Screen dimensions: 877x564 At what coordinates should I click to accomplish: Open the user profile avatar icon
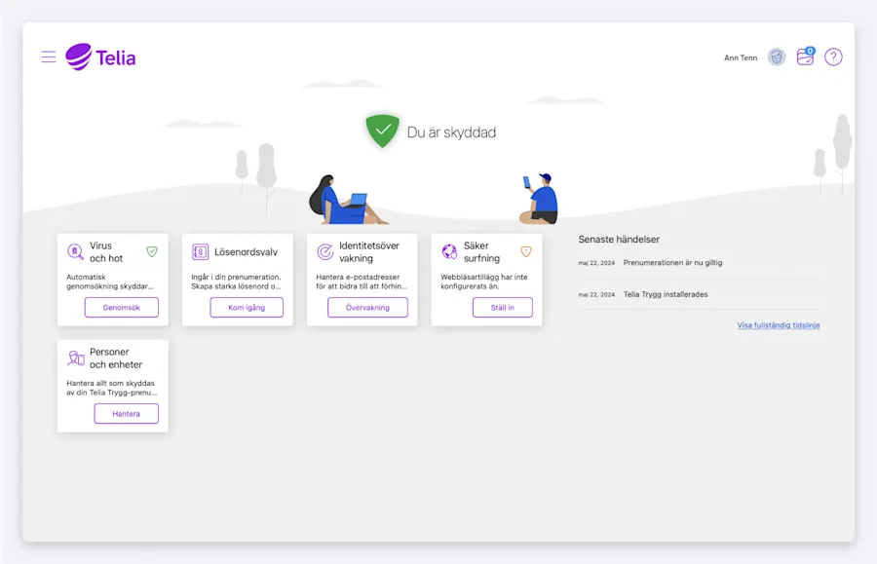(776, 56)
